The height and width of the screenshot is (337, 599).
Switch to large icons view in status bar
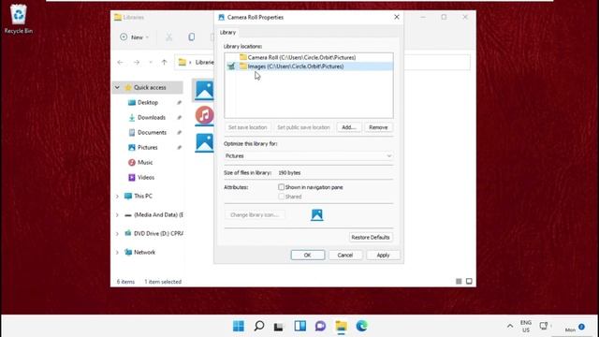pos(469,281)
